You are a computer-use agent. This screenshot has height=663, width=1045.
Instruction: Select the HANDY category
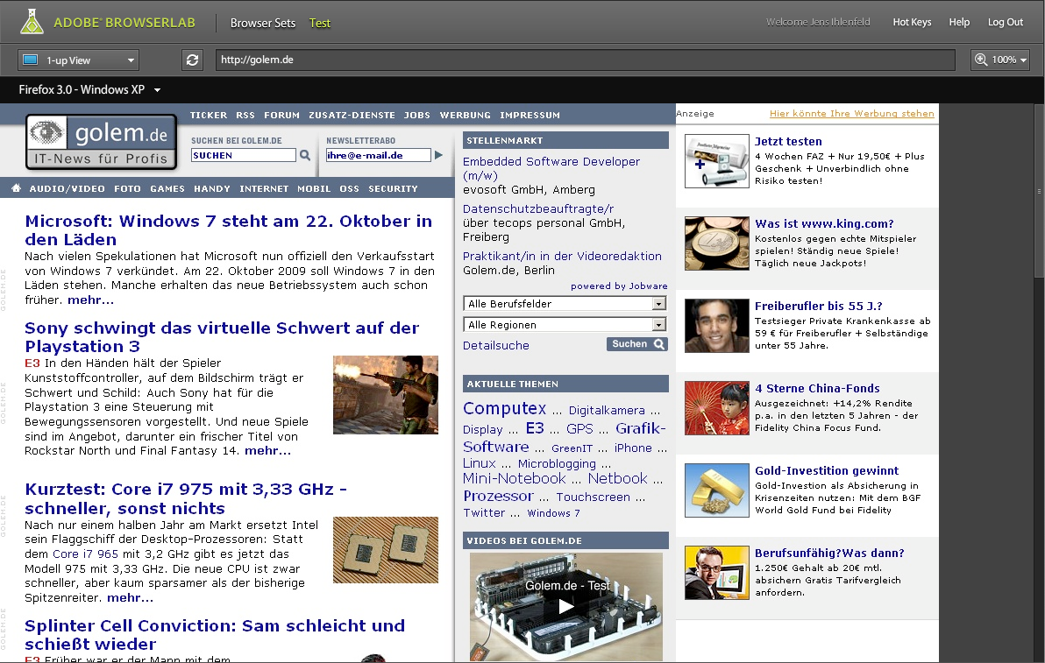212,188
